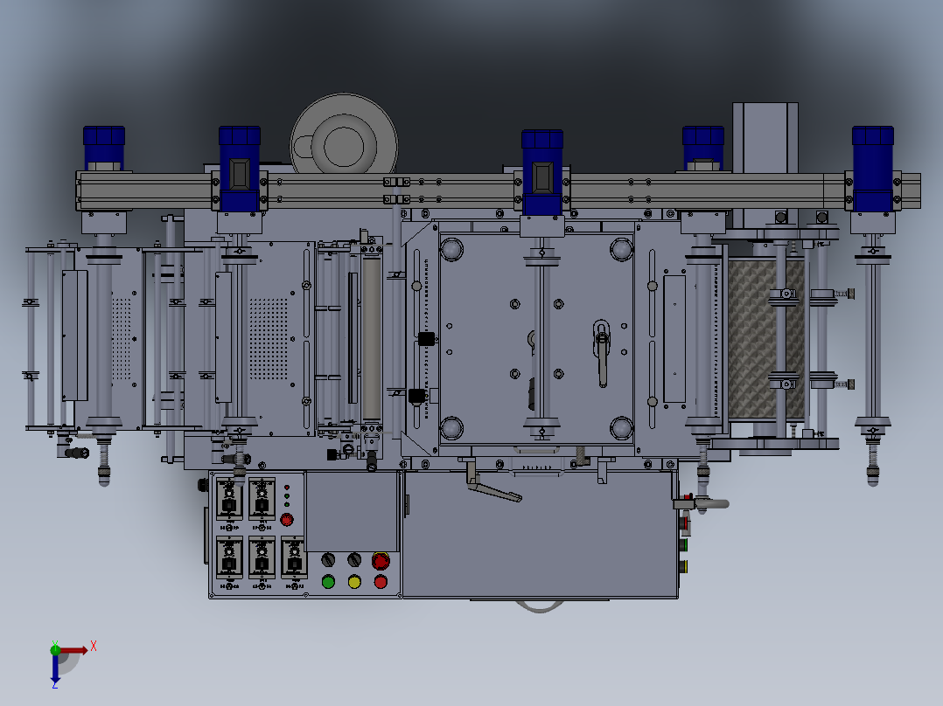The height and width of the screenshot is (706, 943).
Task: Select the cable loop hanging below the control box
Action: [x=540, y=606]
